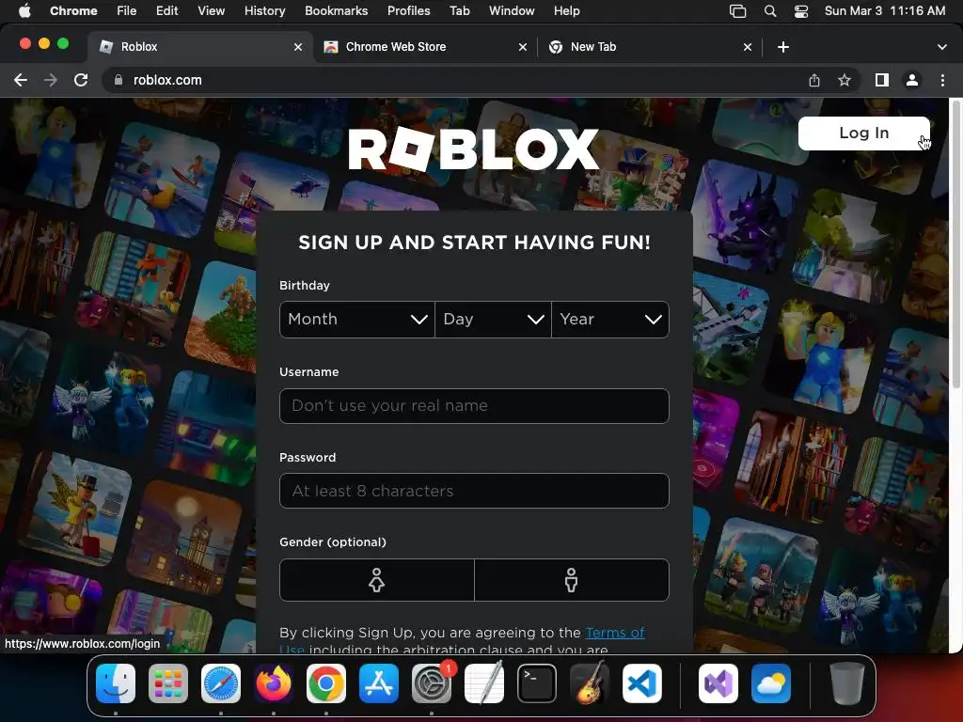Open the File menu
The width and height of the screenshot is (963, 722).
[x=127, y=11]
